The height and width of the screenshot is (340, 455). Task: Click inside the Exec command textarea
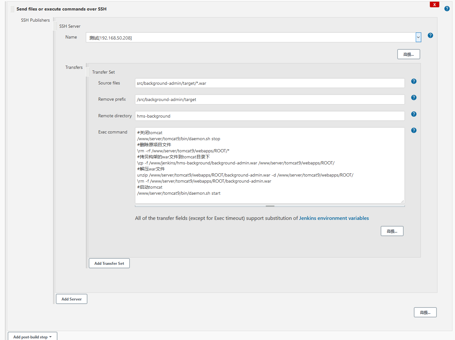270,165
